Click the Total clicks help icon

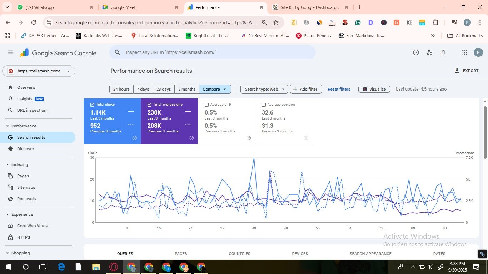pyautogui.click(x=134, y=138)
